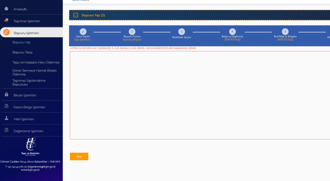Click the smiley icon beside Başvuru Yap (2)
Image resolution: width=330 pixels, height=181 pixels.
76,15
